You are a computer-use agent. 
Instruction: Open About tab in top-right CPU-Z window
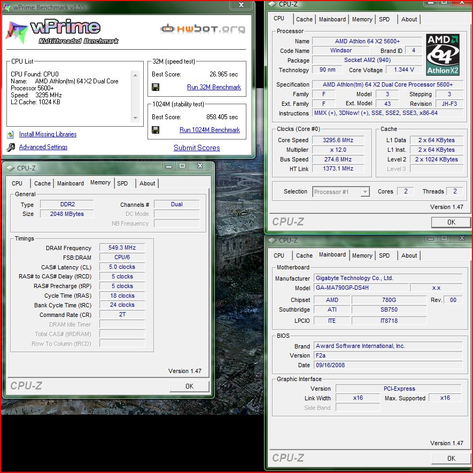point(409,19)
